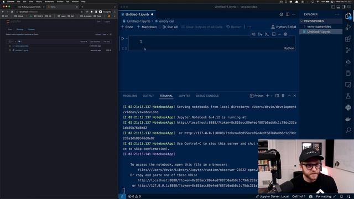
Task: Close the bottom panel
Action: [x=295, y=96]
